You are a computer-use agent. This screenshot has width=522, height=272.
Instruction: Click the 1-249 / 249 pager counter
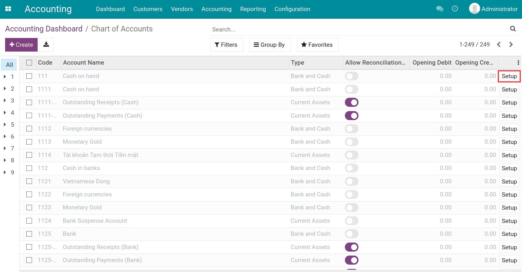474,44
